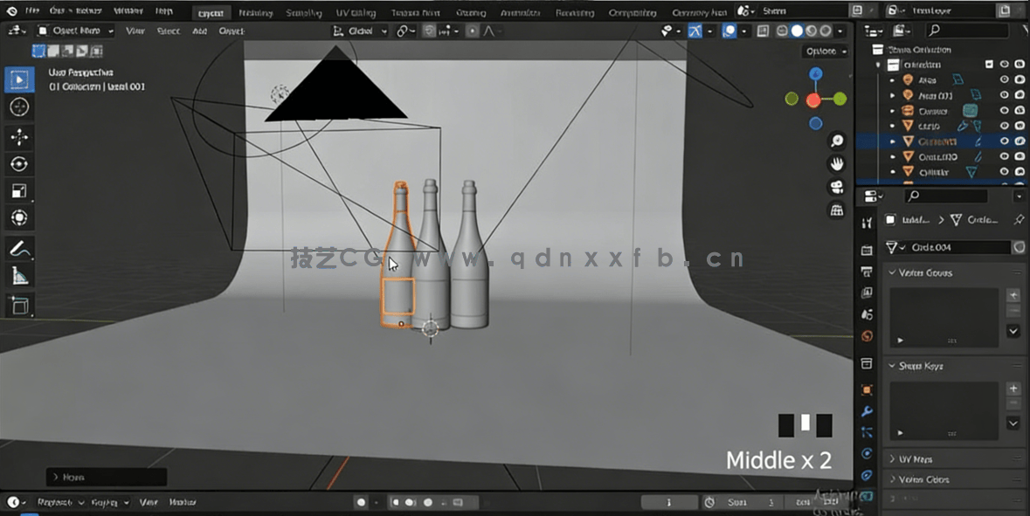
Task: Select the Move tool in the toolbar
Action: pos(19,136)
